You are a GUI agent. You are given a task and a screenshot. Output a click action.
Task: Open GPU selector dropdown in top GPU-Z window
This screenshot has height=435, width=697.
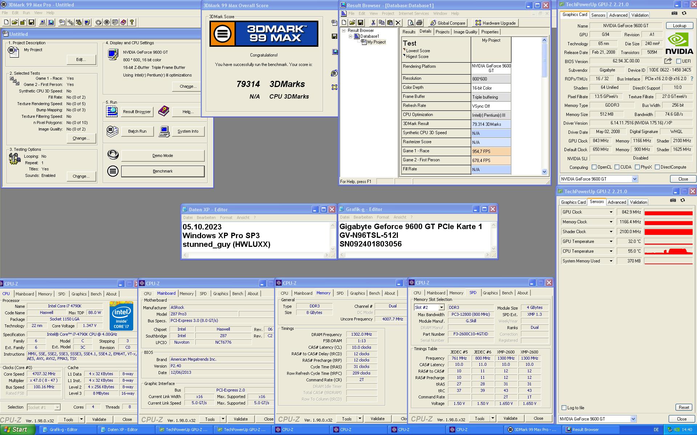coord(635,179)
